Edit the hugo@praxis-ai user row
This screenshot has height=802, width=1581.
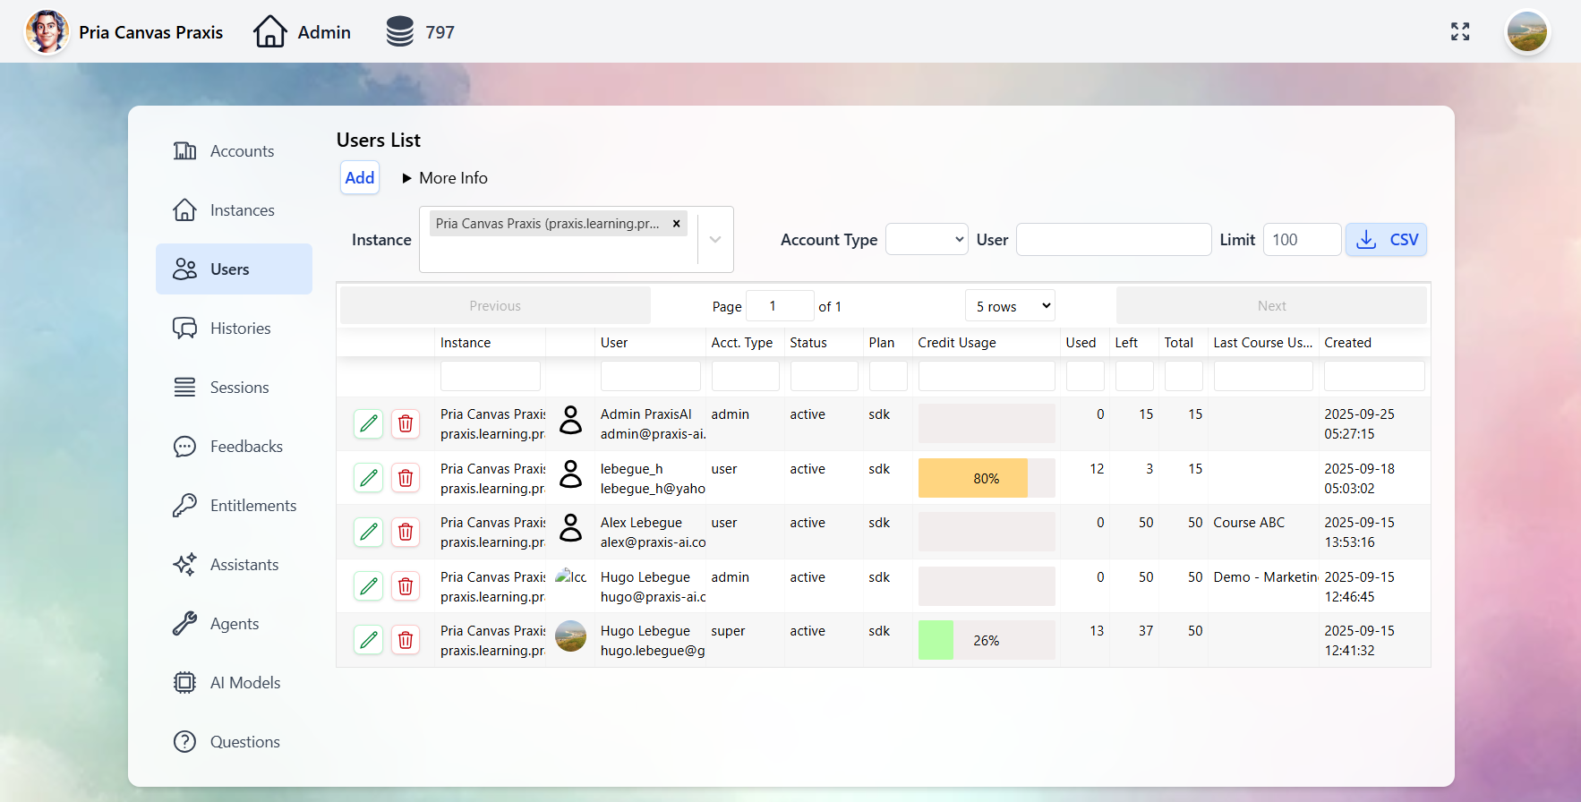pyautogui.click(x=369, y=586)
